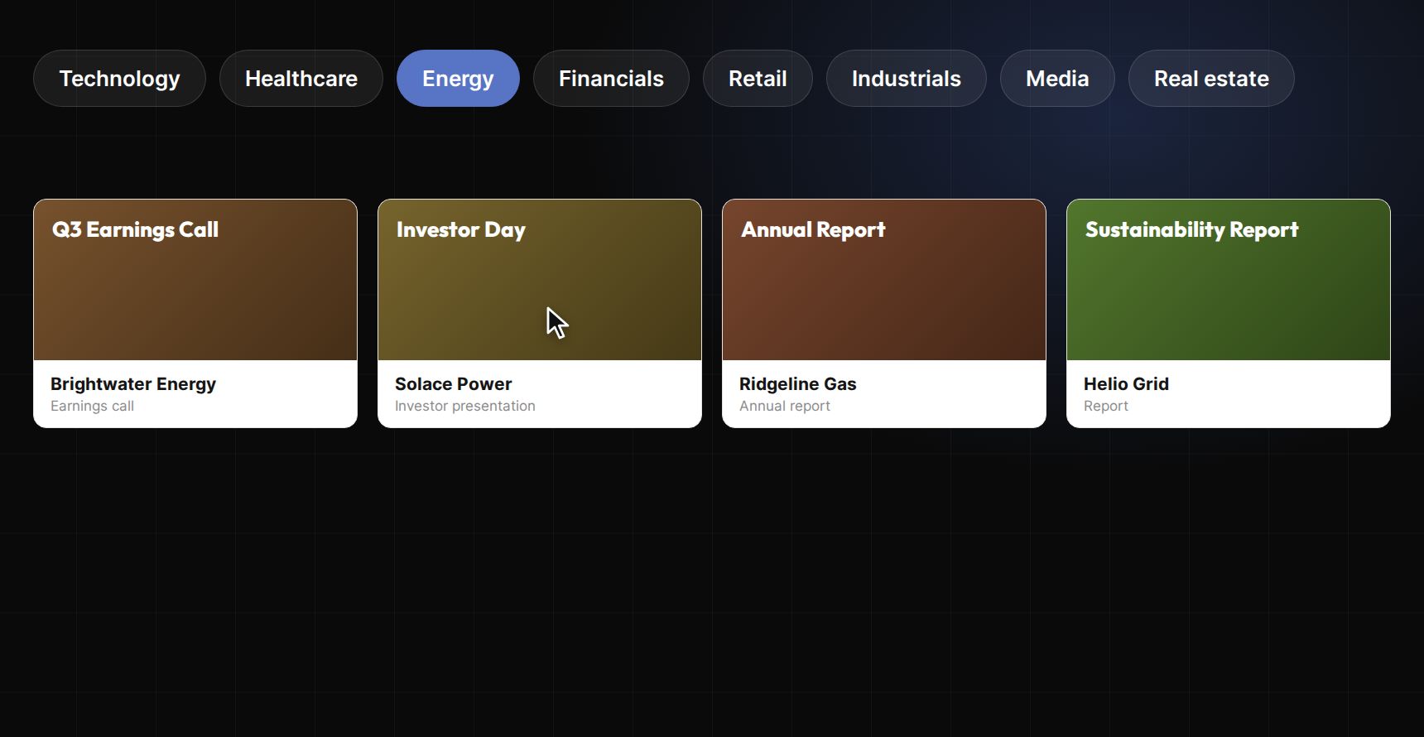Click the "Investor presentation" subtitle text
Viewport: 1424px width, 737px height.
(x=465, y=406)
